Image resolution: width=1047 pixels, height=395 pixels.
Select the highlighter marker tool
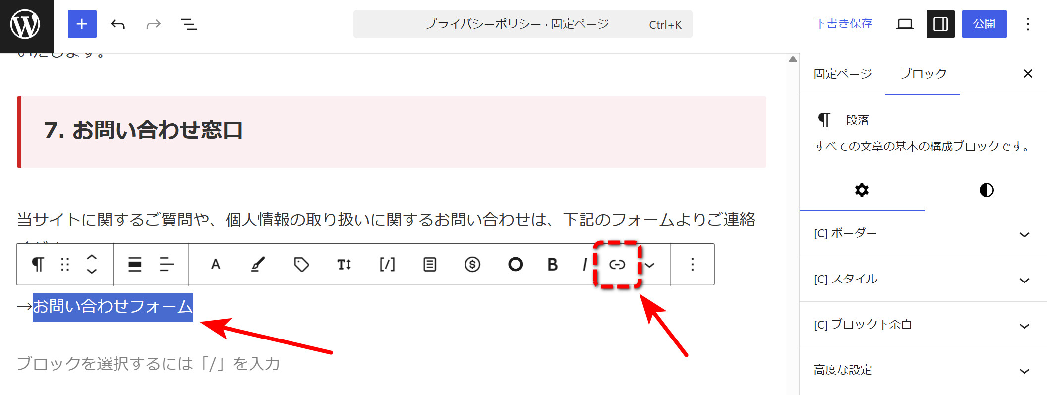pyautogui.click(x=258, y=265)
